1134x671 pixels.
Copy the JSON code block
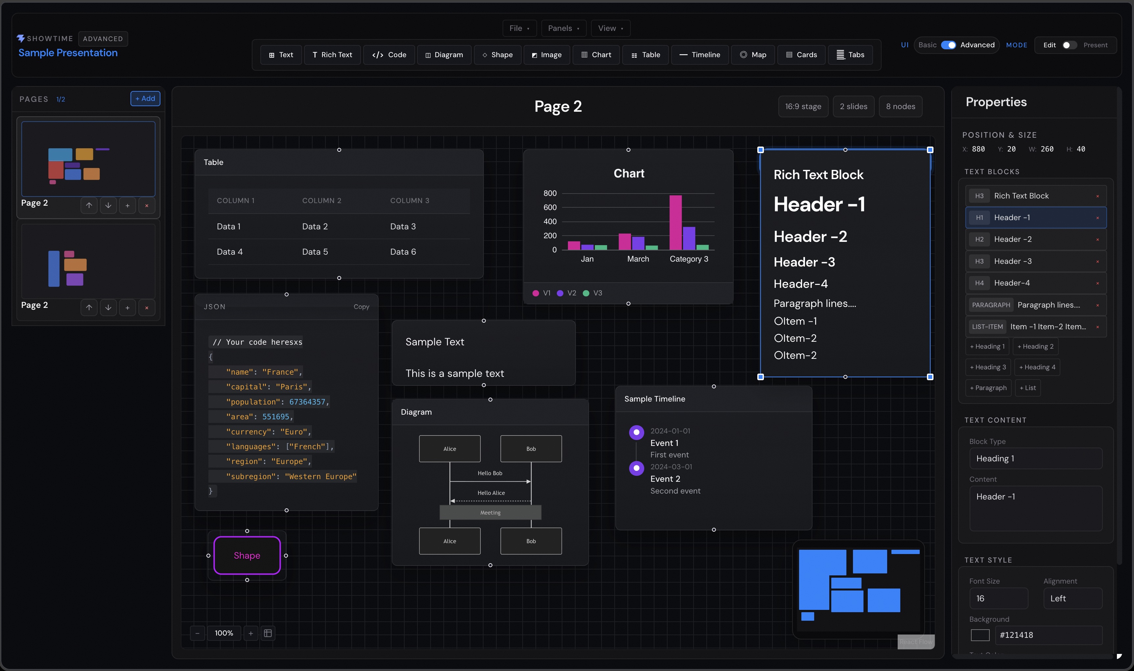click(361, 307)
